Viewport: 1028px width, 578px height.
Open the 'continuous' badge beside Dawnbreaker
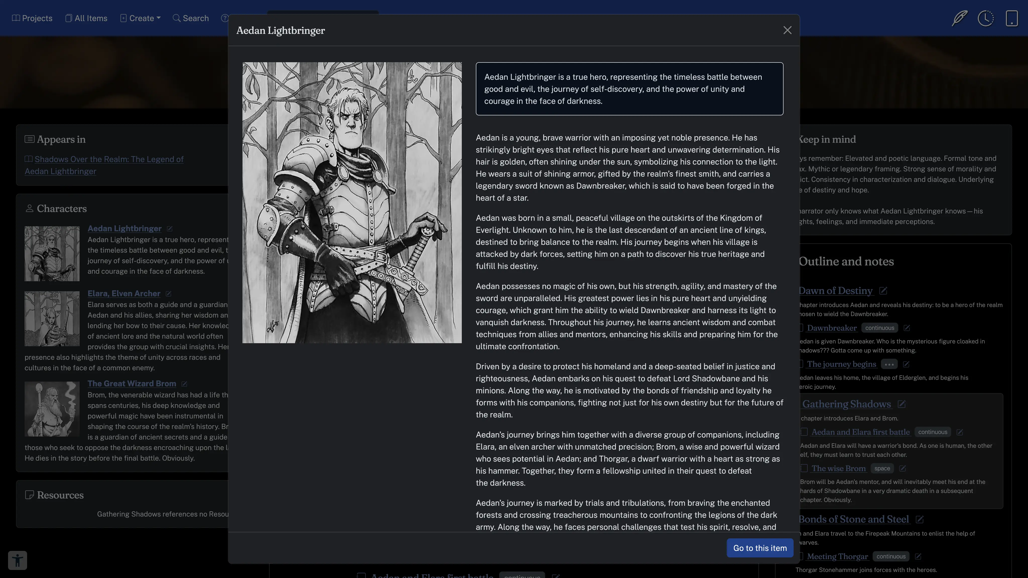[879, 328]
